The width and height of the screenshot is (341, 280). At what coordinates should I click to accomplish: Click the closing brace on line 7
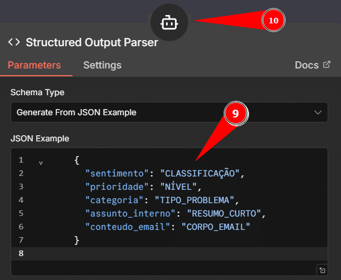click(x=77, y=240)
